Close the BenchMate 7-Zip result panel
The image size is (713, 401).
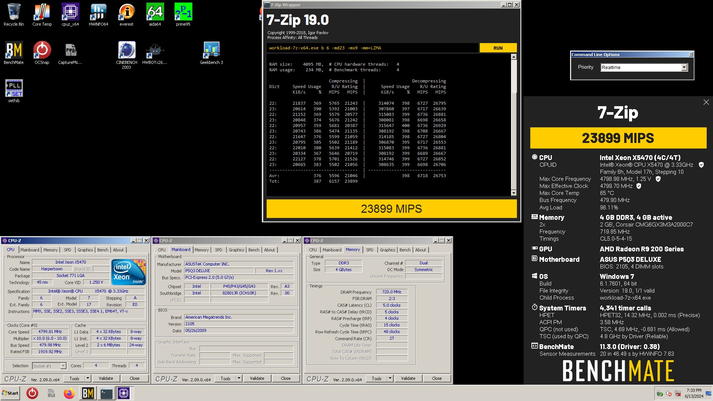point(706,102)
